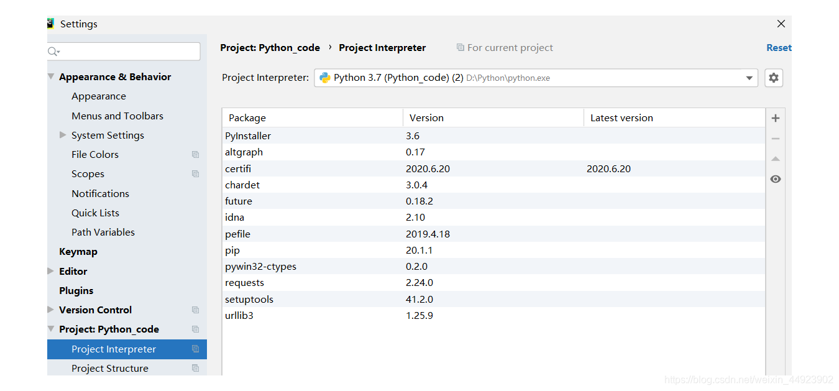Screen dimensions: 839x391
Task: Install a new package using the plus icon
Action: point(775,117)
